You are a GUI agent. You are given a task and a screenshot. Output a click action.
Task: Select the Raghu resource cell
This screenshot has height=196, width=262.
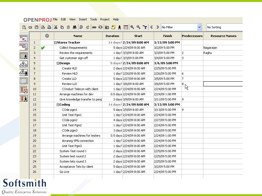[223, 53]
